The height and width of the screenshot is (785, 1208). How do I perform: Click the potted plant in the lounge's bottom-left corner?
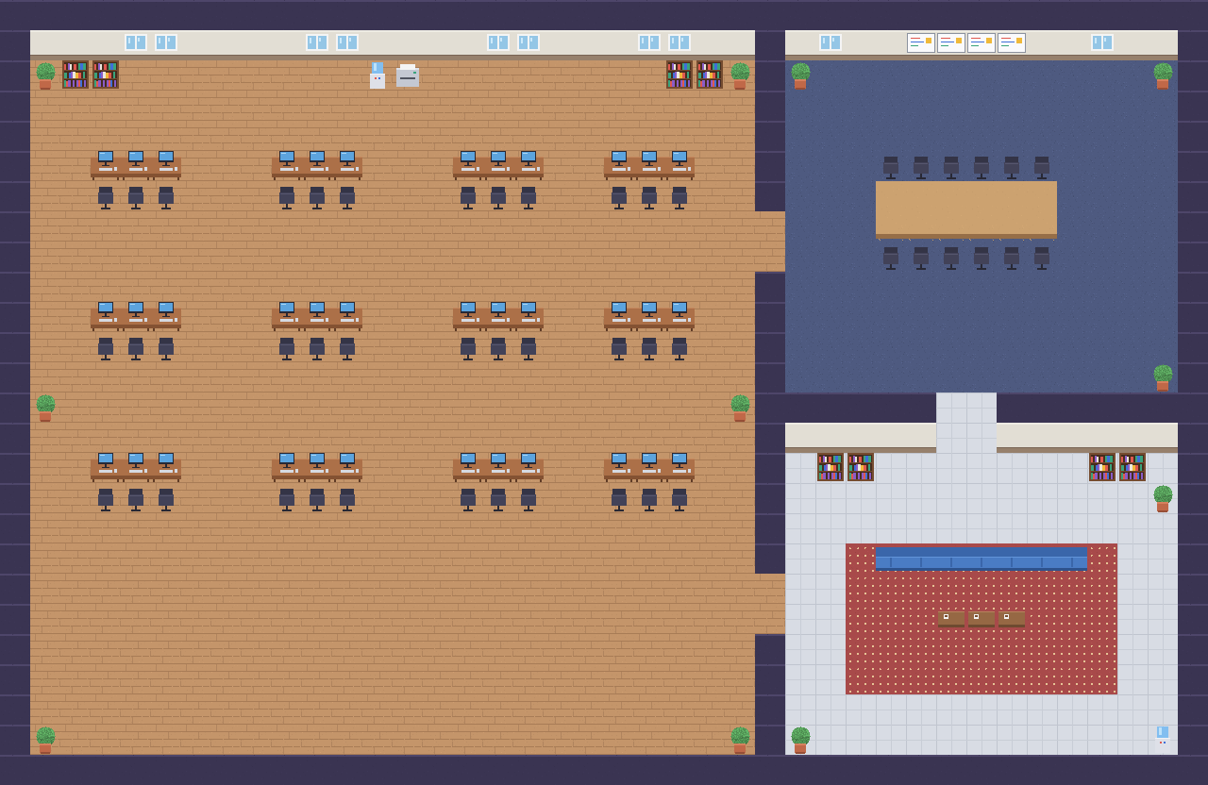800,740
